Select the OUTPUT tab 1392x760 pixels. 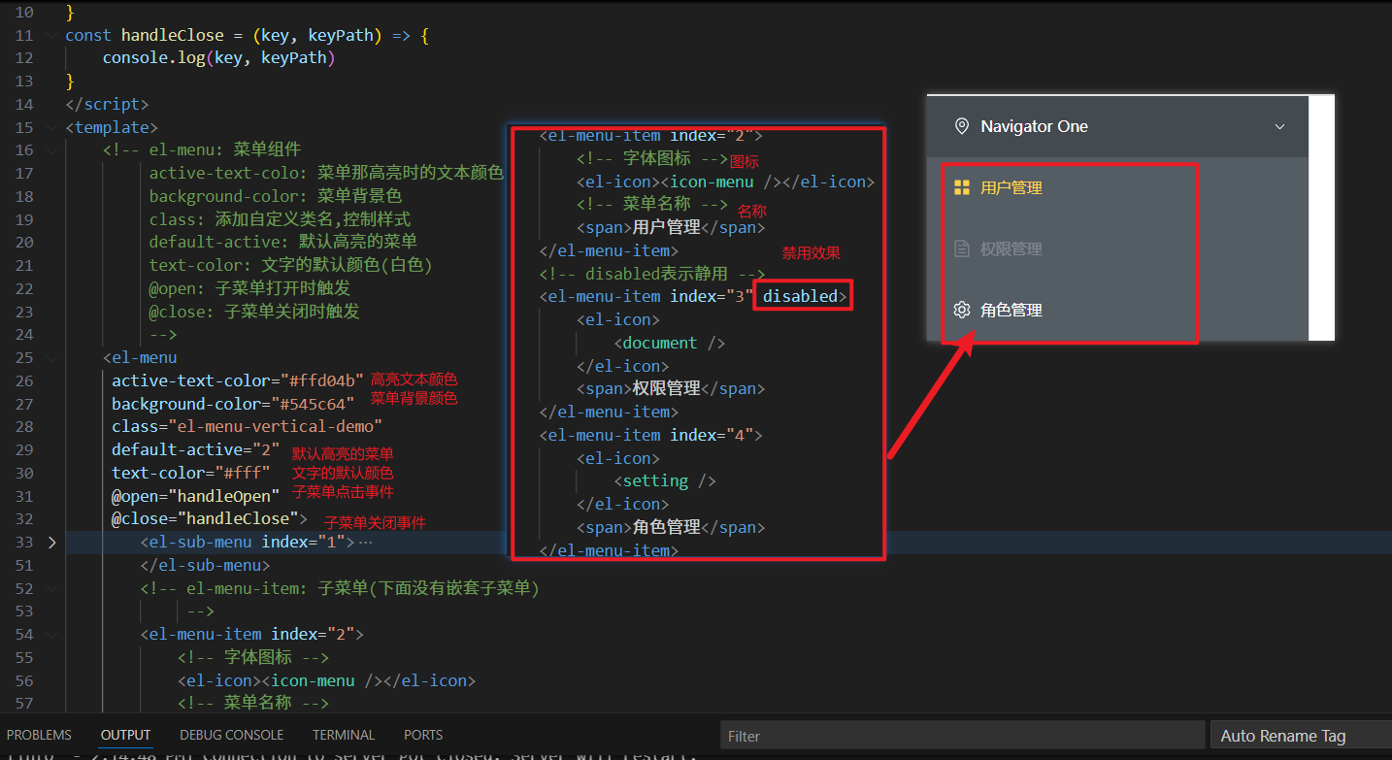125,735
